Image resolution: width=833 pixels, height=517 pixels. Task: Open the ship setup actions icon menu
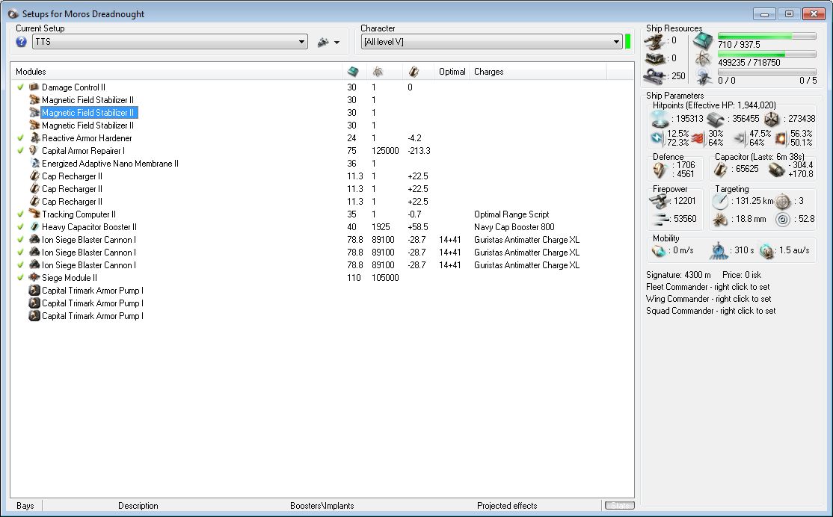[323, 42]
